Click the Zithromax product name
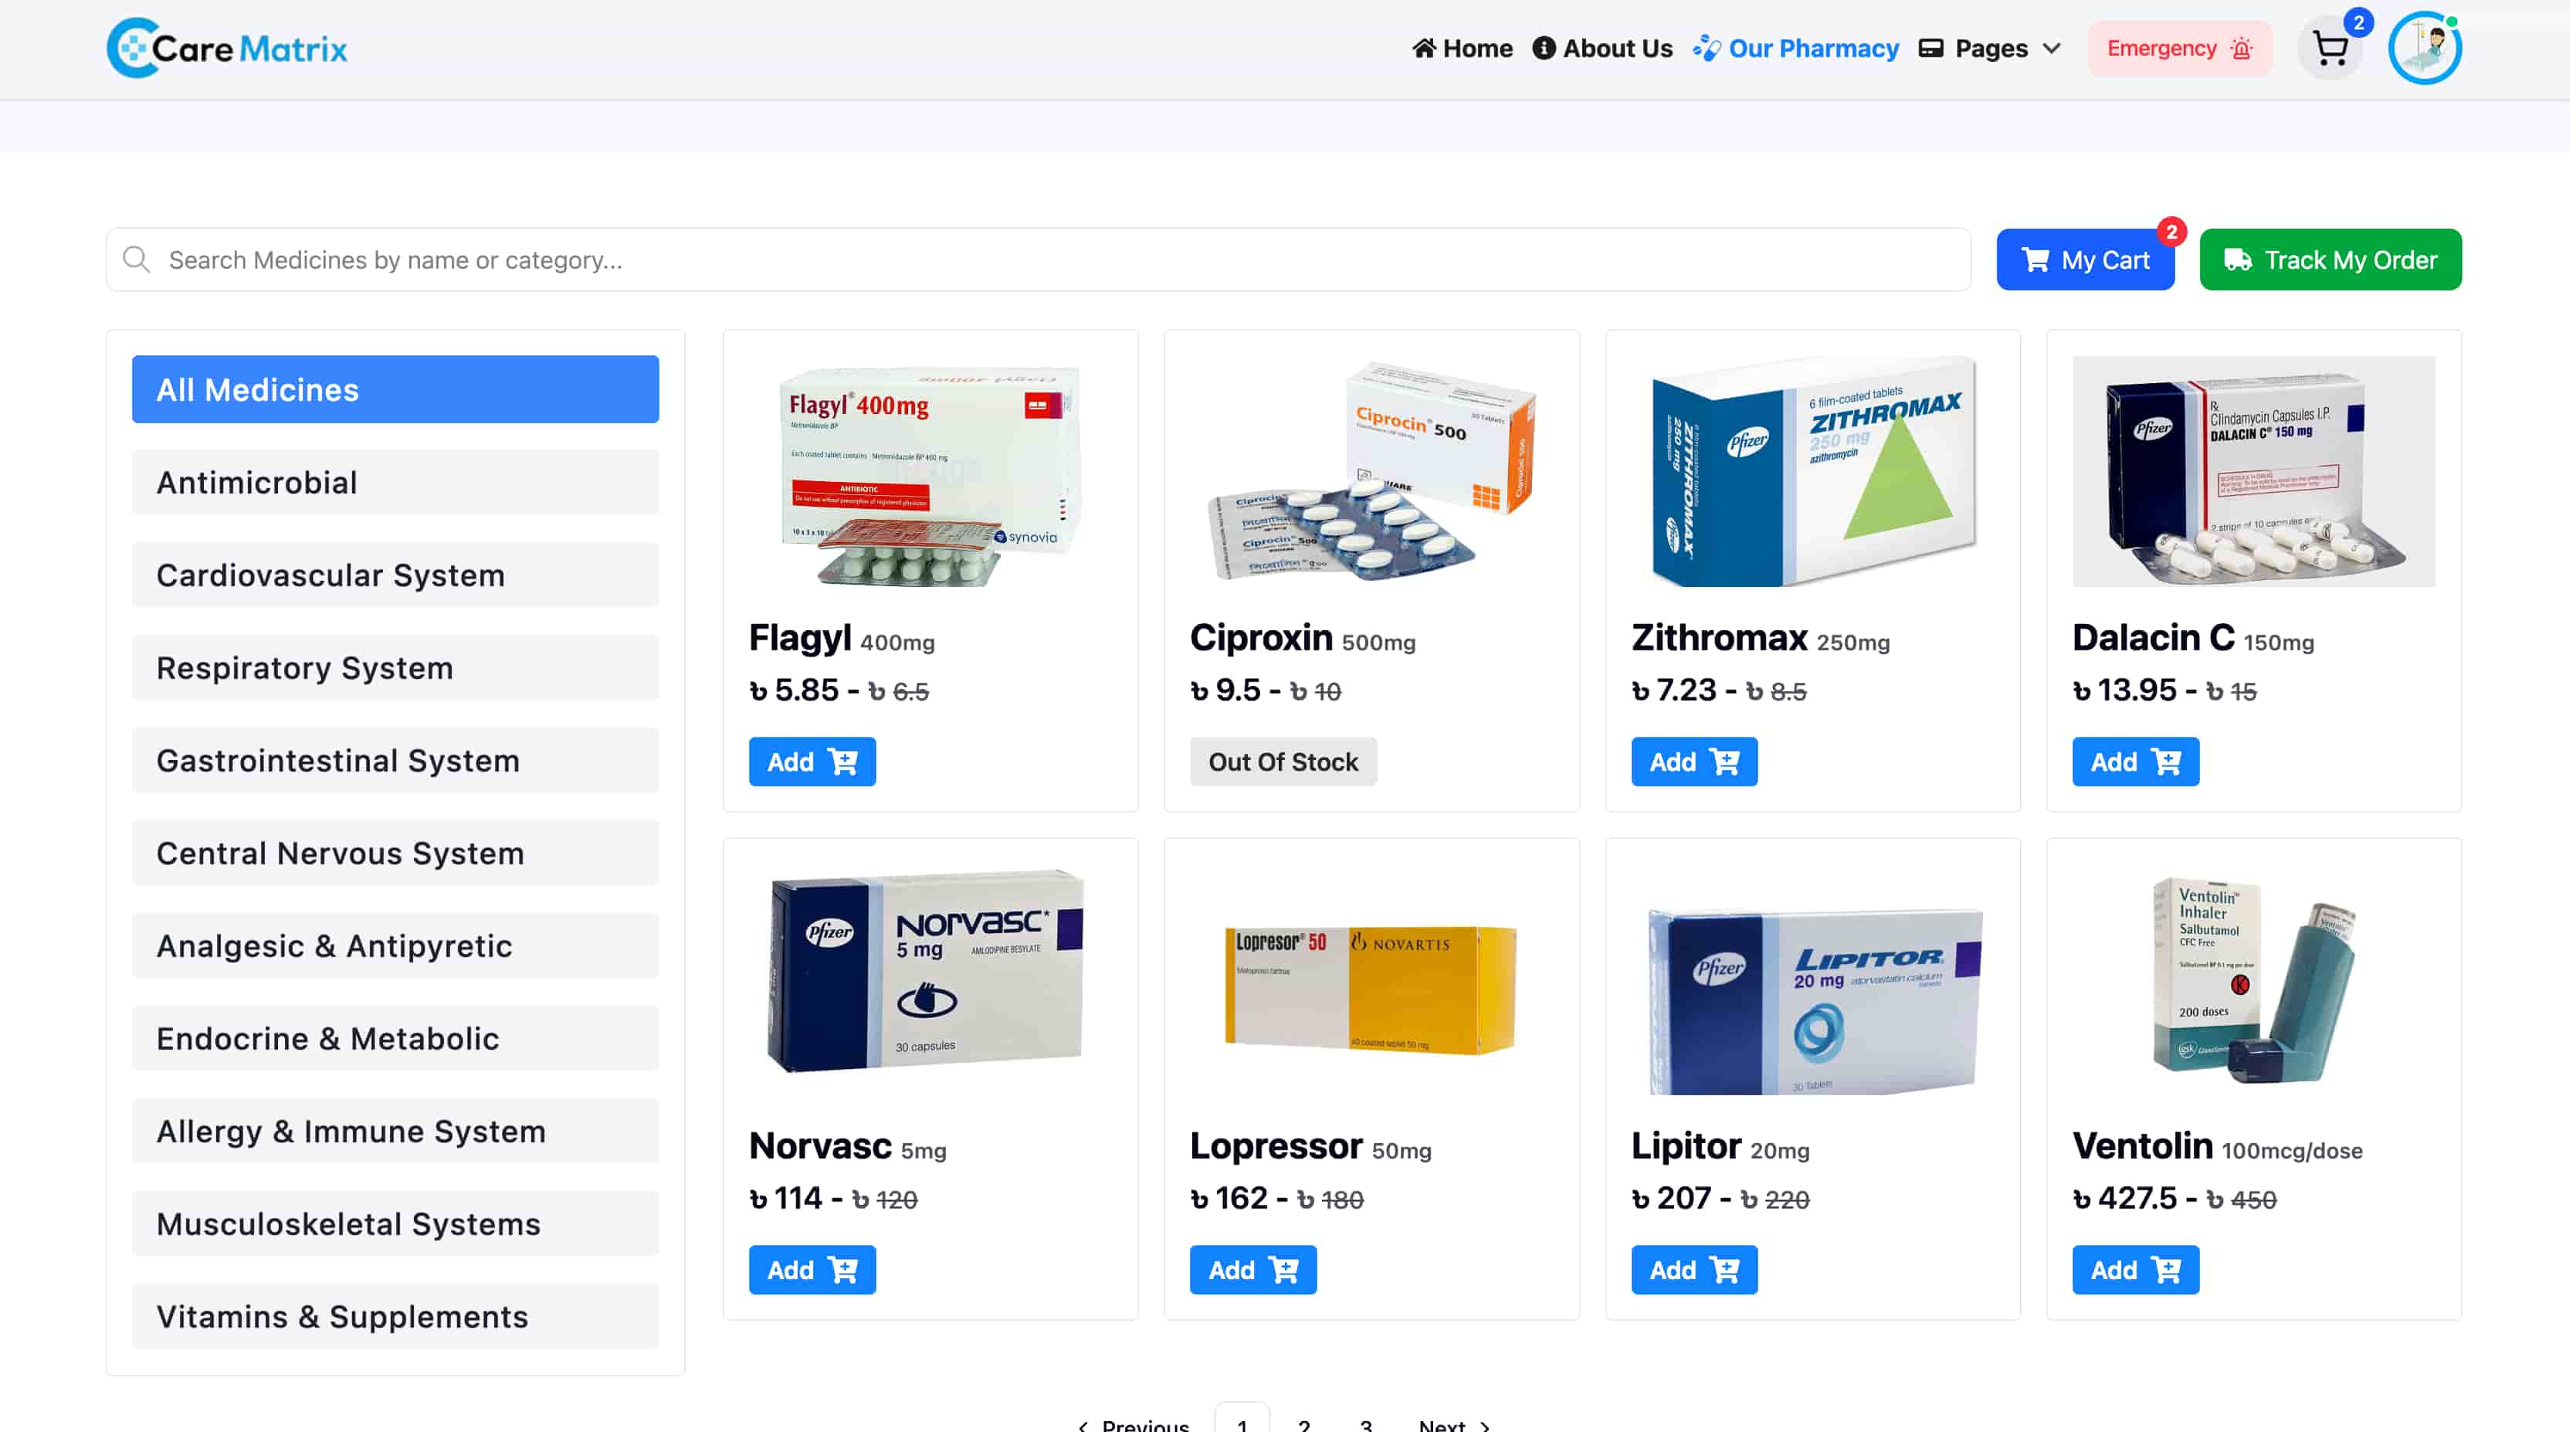Screen dimensions: 2576x1432 [x=1724, y=639]
